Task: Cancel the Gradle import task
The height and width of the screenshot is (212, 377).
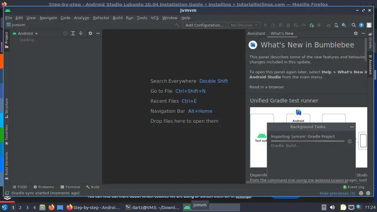Action: [350, 141]
